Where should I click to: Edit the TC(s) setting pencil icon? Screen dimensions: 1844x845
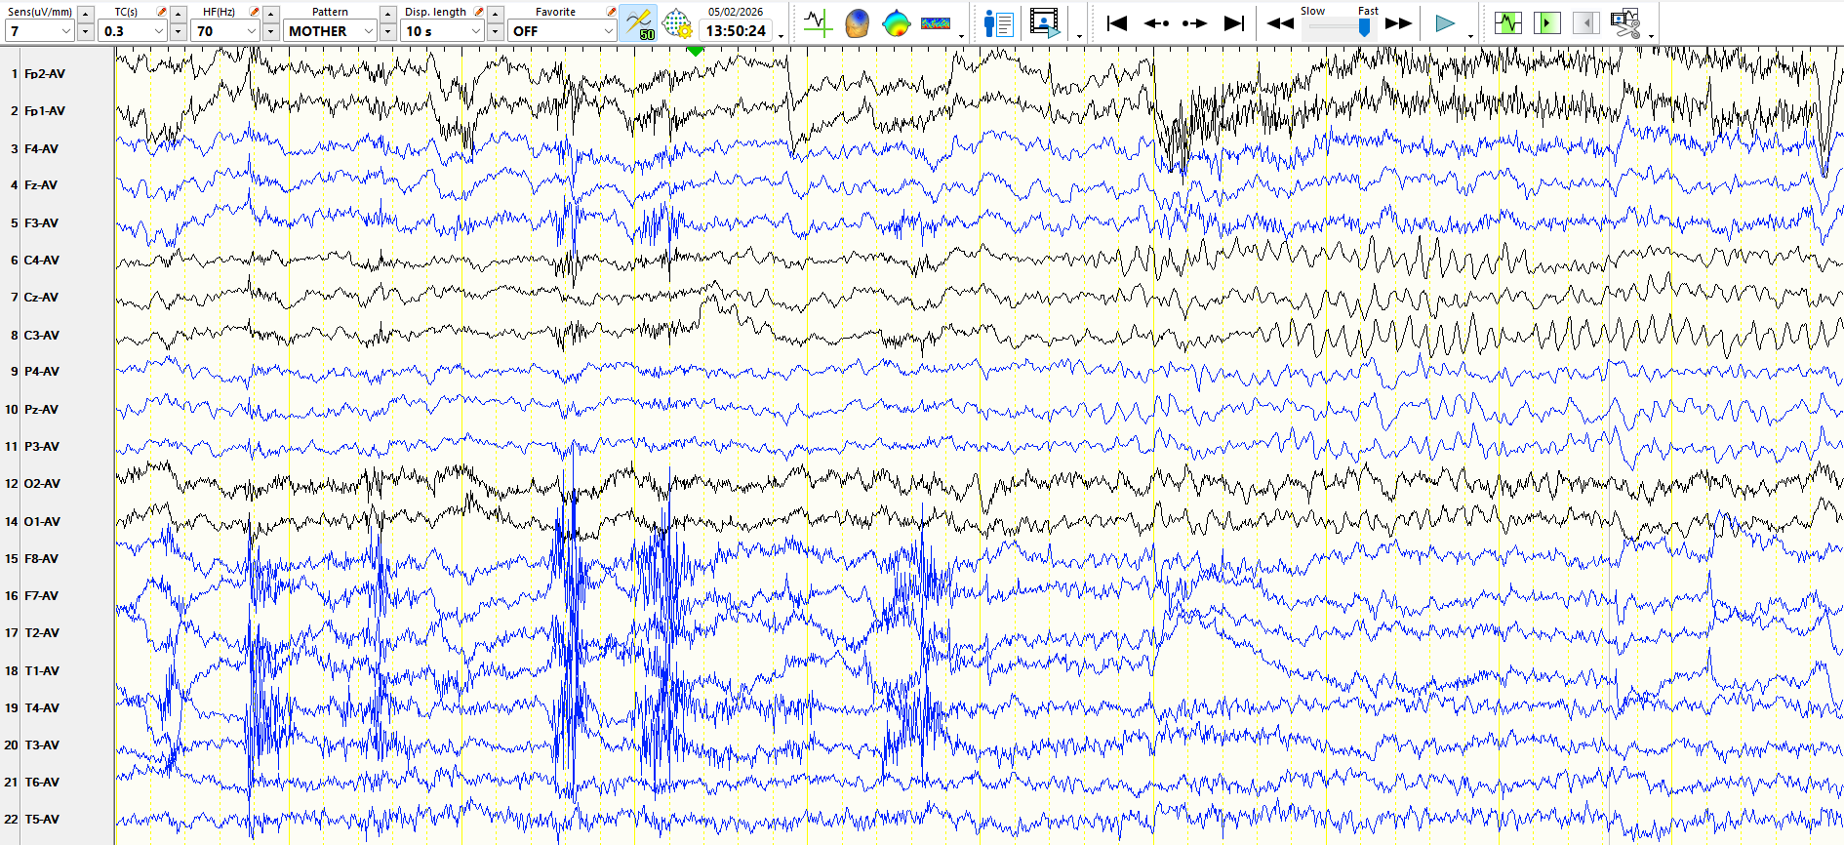click(x=161, y=12)
